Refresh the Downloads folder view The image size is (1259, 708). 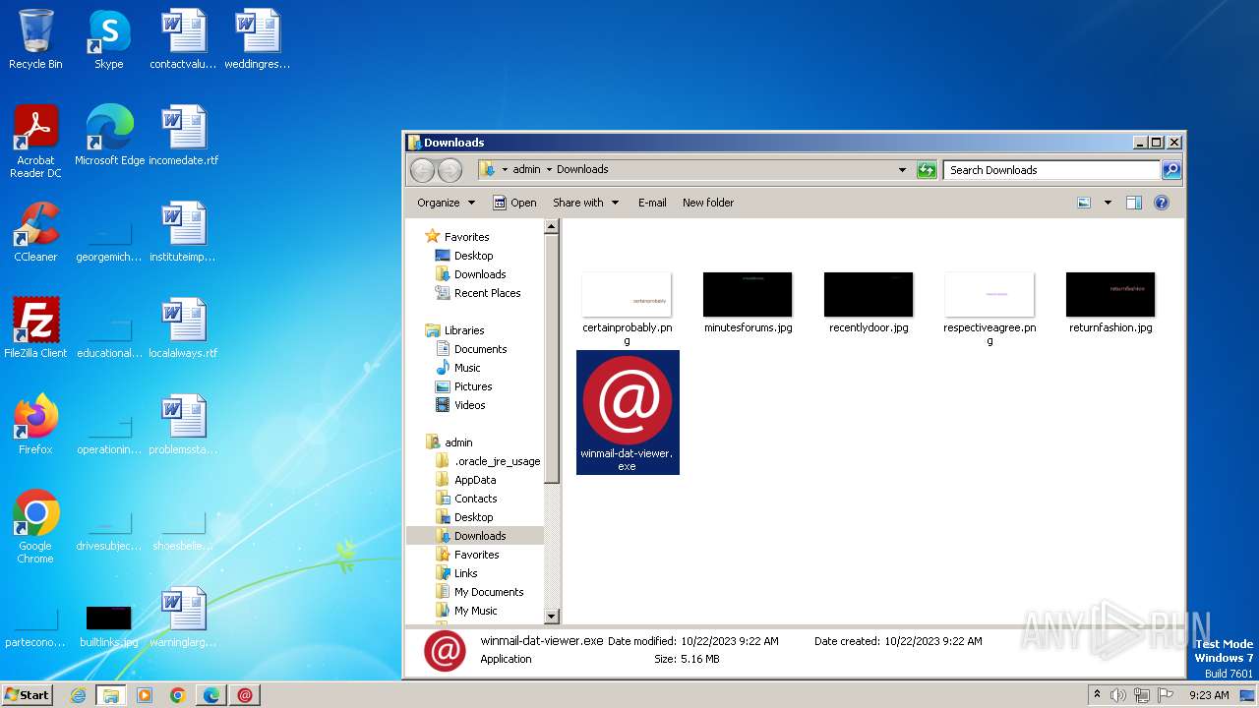pos(927,170)
